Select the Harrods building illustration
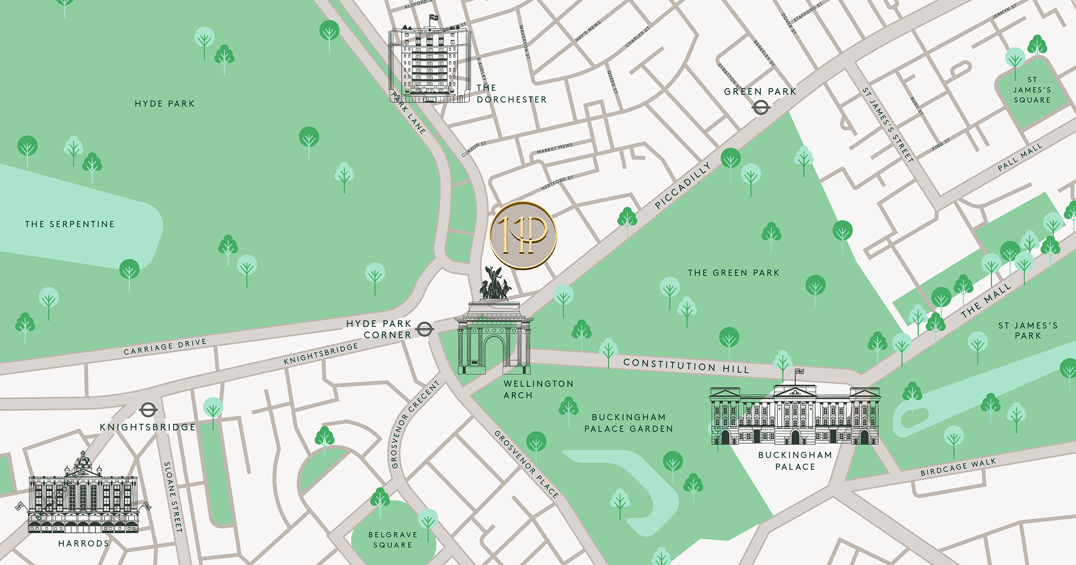 [x=83, y=492]
